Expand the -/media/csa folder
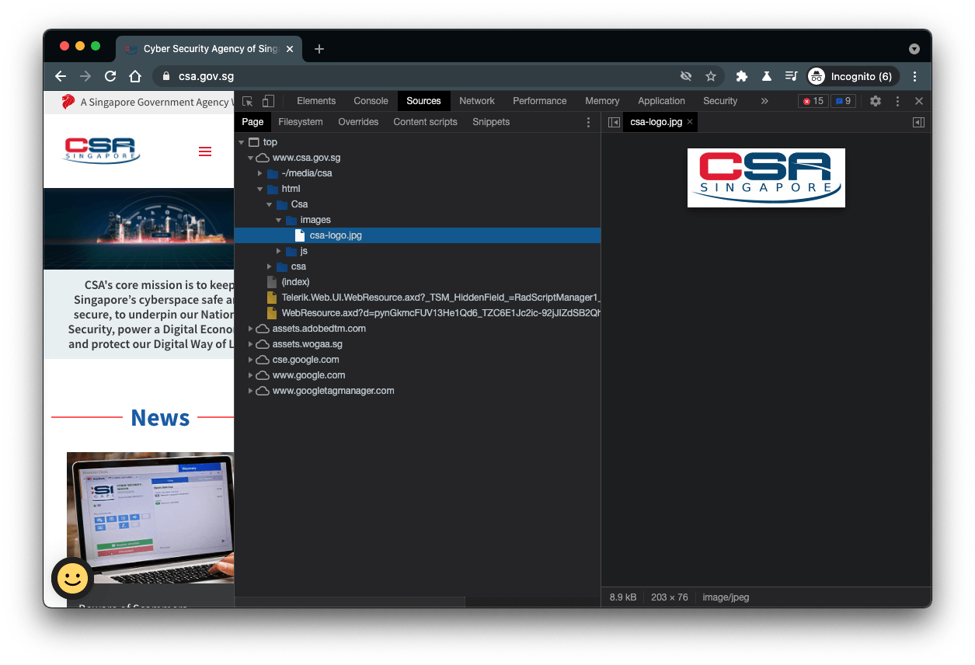This screenshot has height=665, width=975. click(260, 173)
